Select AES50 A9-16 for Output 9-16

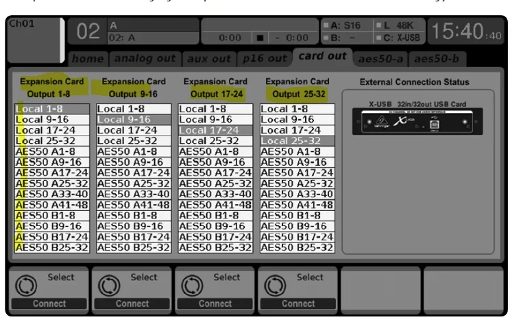(134, 162)
